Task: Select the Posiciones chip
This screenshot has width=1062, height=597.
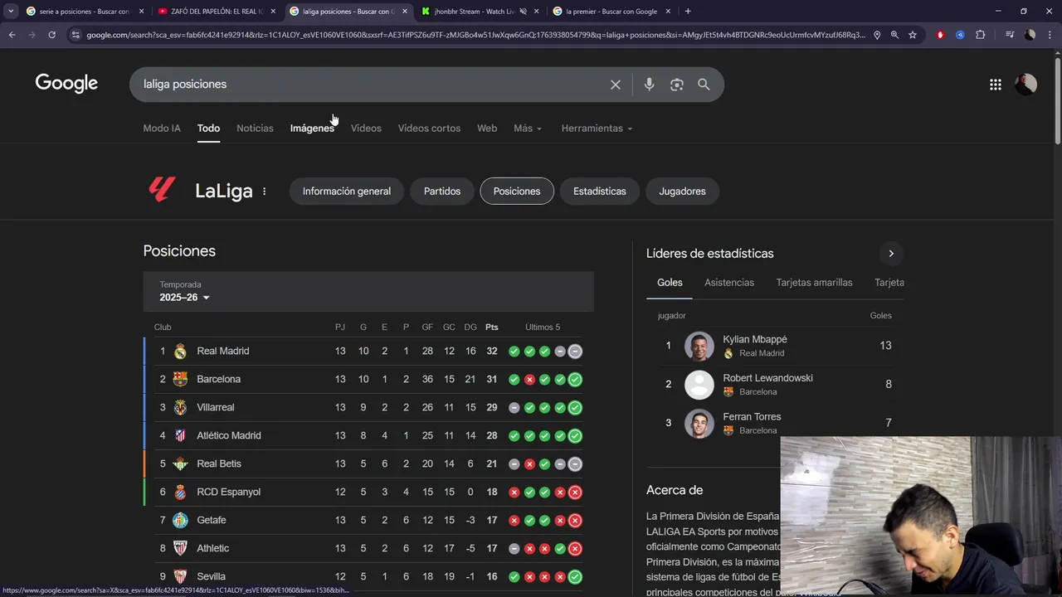Action: 517,191
